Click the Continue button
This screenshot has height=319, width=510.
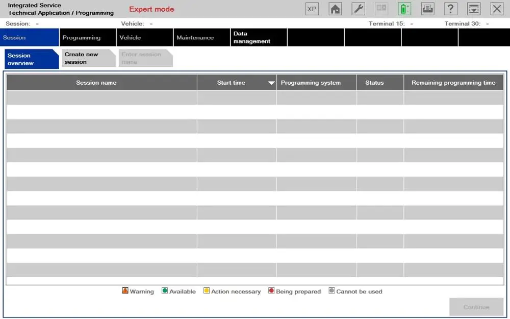476,307
